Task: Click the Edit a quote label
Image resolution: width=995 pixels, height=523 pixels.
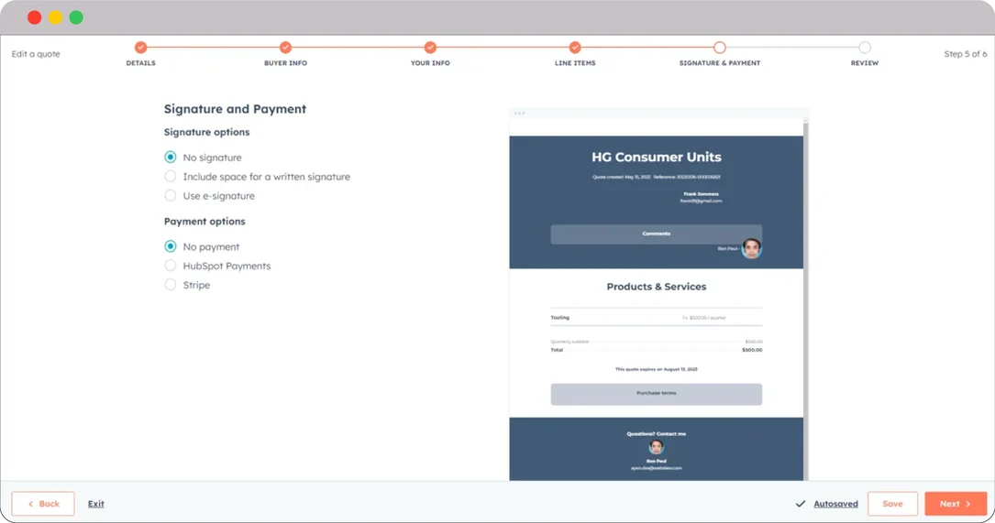Action: [36, 54]
